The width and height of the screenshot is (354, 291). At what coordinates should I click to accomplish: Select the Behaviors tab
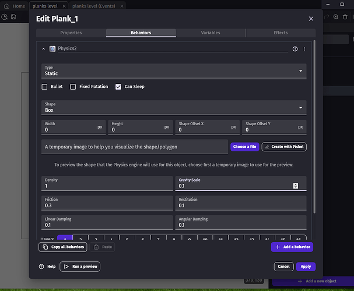pyautogui.click(x=141, y=33)
